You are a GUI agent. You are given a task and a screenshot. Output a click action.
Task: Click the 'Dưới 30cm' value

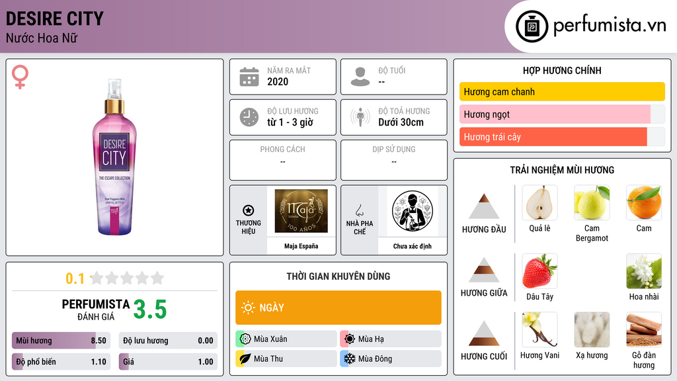click(401, 122)
